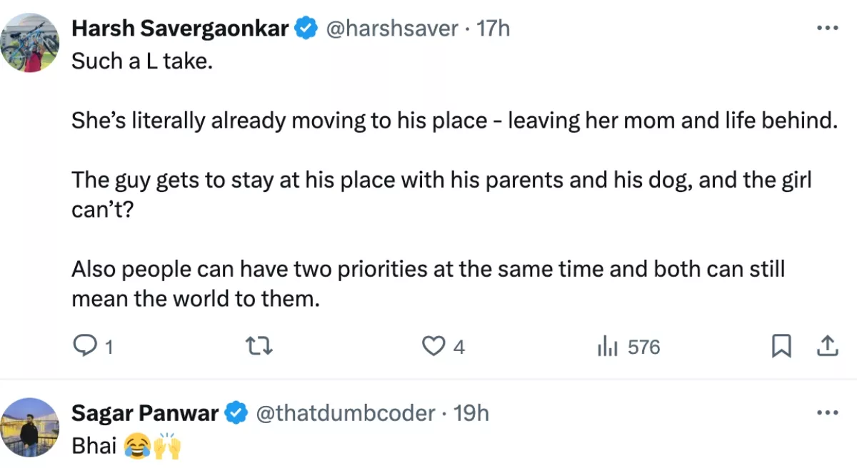Open more options on Sagar Panwar's tweet
857x468 pixels.
[x=826, y=413]
